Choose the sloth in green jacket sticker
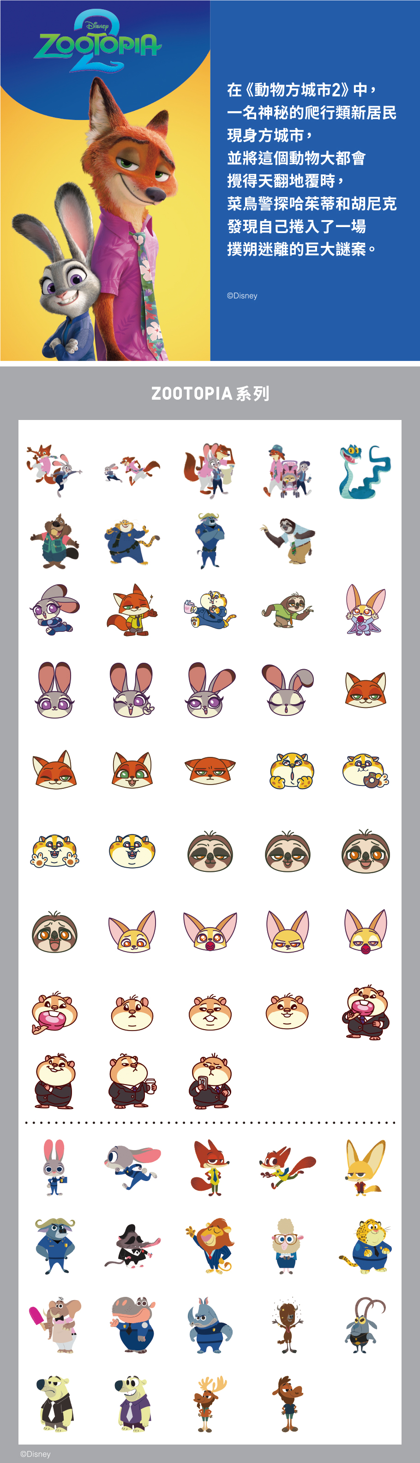 288,610
